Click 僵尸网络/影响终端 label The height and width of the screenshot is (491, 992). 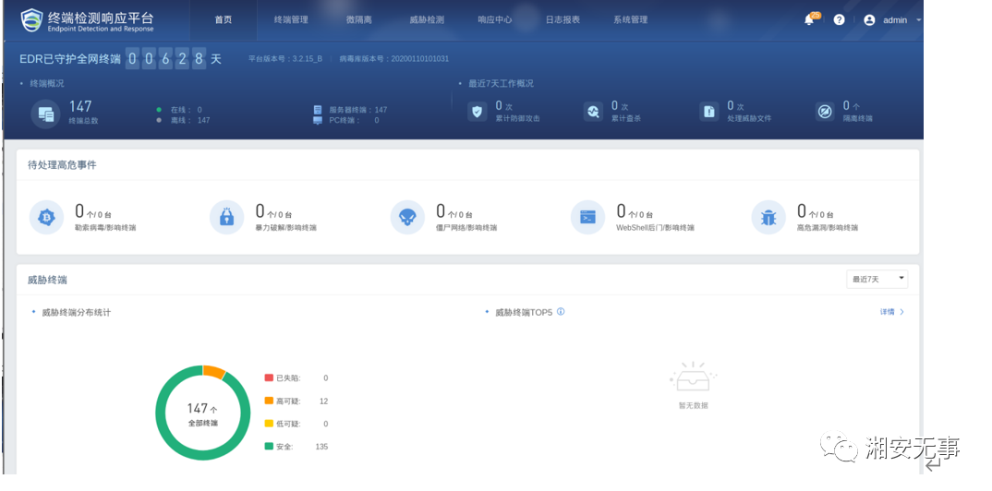(x=466, y=227)
